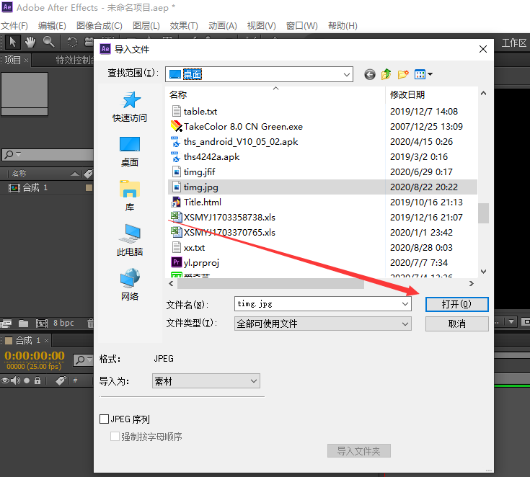Switch to the 项目 panel tab
Image resolution: width=530 pixels, height=477 pixels.
point(13,60)
